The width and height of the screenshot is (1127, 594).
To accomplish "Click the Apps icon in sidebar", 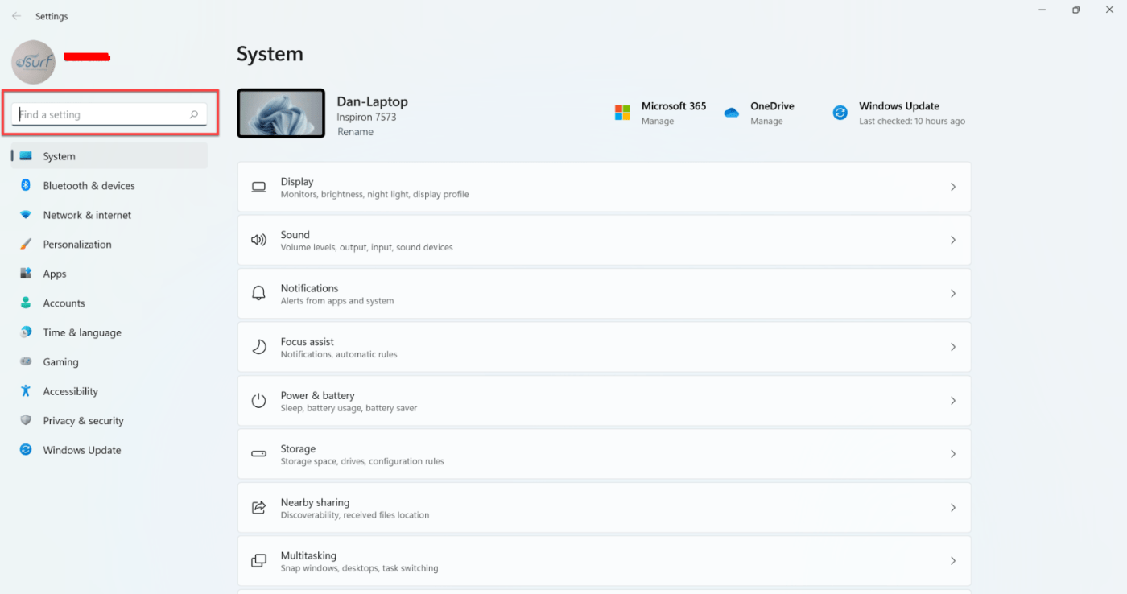I will 26,274.
